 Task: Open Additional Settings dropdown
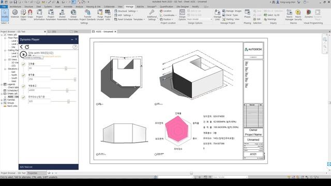pyautogui.click(x=152, y=15)
